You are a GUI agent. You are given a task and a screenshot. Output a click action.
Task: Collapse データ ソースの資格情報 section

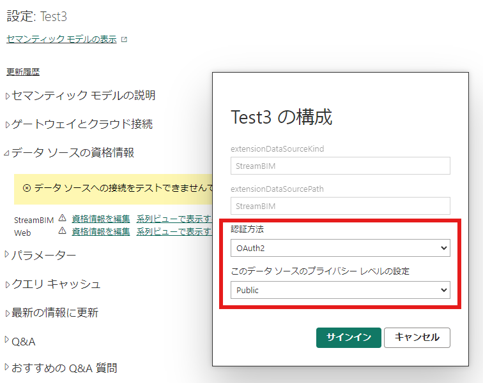point(69,153)
